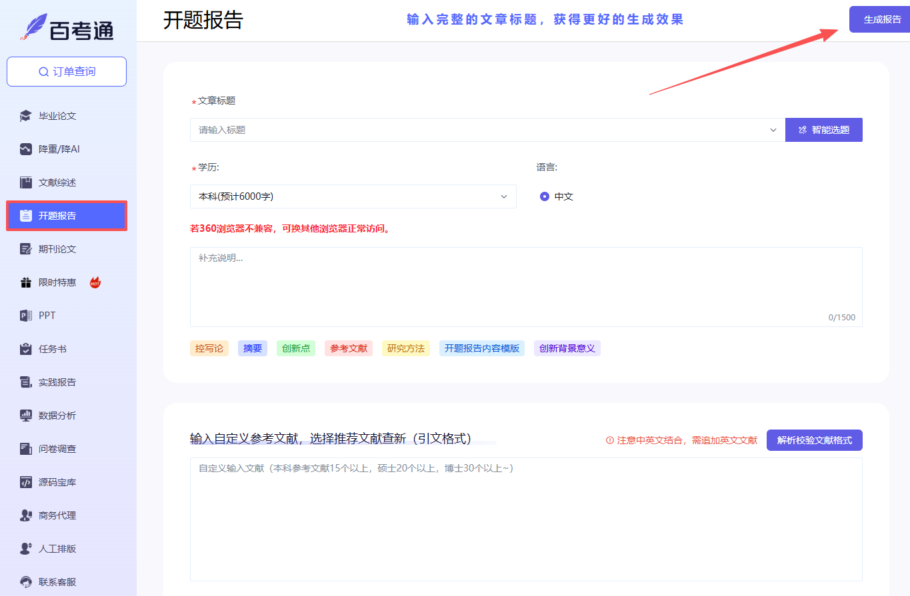This screenshot has width=910, height=596.
Task: Click the 降重/降AI chart icon
Action: 26,149
